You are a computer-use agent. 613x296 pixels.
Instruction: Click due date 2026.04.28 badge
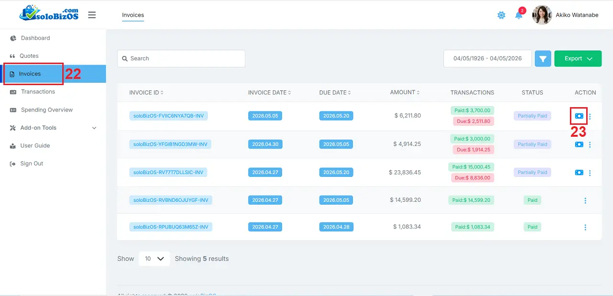click(336, 227)
